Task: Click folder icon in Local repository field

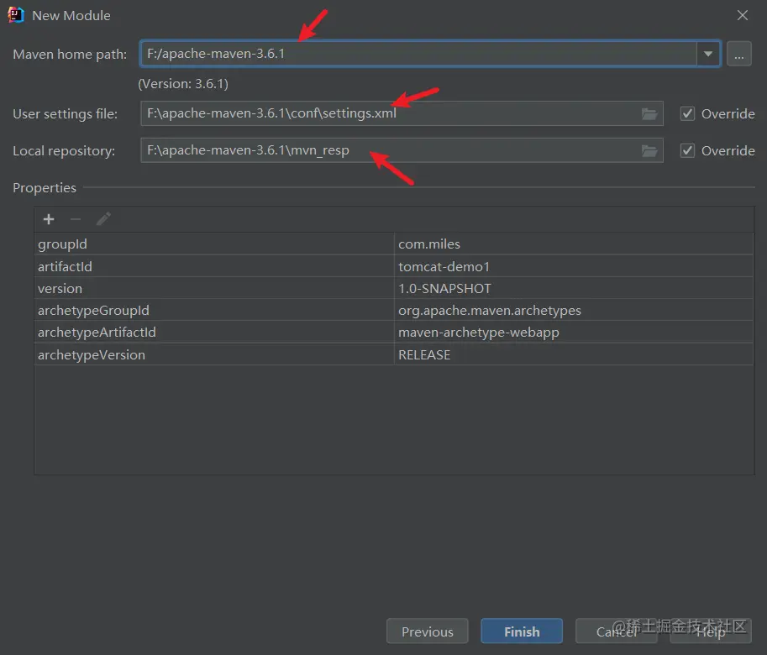Action: coord(649,151)
